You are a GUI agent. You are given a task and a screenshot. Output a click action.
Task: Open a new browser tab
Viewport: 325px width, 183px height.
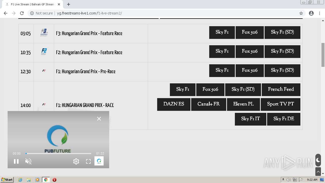pos(69,4)
